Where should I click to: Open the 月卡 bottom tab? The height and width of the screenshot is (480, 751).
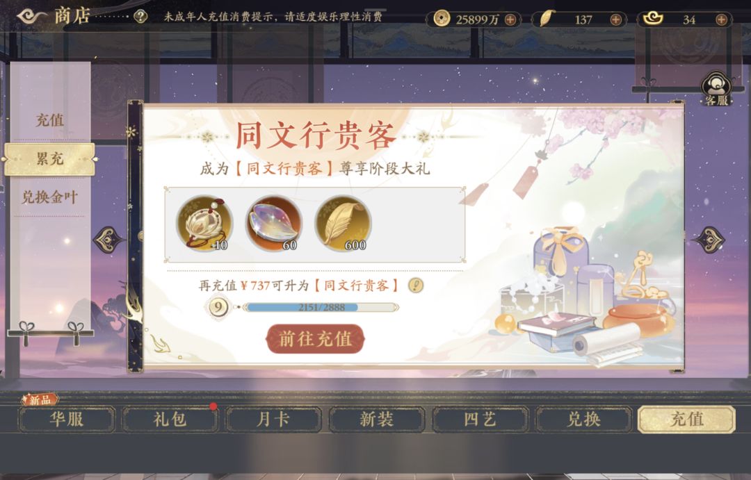click(x=273, y=420)
